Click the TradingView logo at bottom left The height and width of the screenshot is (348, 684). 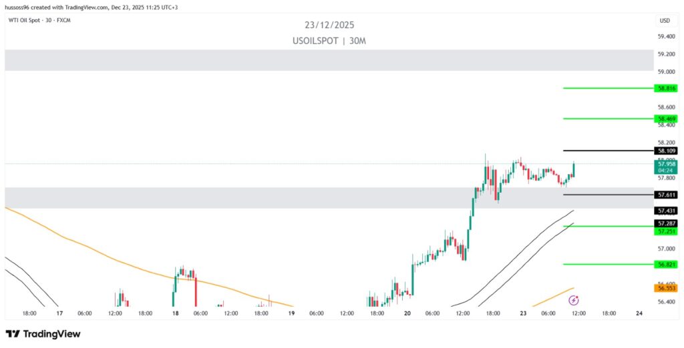pos(43,333)
